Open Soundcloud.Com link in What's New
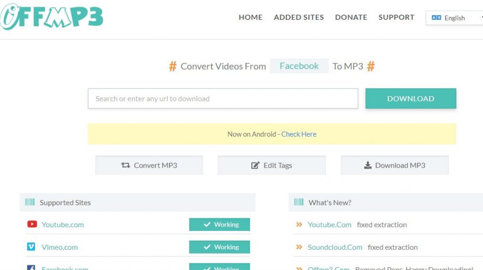The height and width of the screenshot is (270, 483). pos(335,247)
